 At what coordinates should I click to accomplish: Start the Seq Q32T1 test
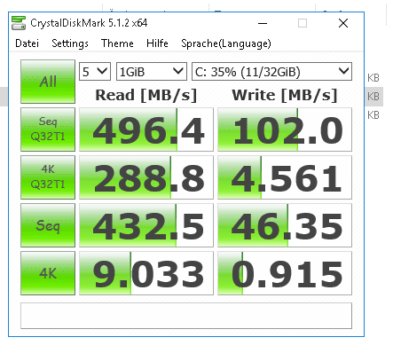[48, 129]
